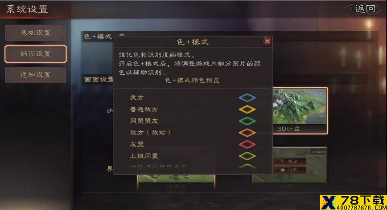
Task: Click the pink 友盟 diamond icon
Action: pyautogui.click(x=247, y=144)
